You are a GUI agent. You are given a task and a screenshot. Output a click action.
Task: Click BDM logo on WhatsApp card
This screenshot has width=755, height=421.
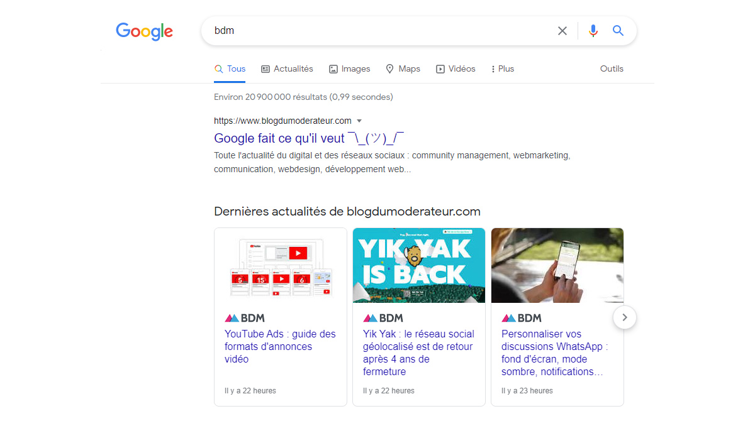[x=522, y=318]
